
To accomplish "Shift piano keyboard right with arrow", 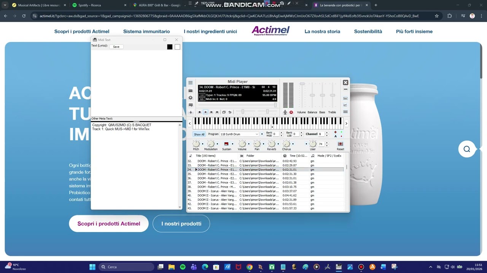I will [x=346, y=123].
